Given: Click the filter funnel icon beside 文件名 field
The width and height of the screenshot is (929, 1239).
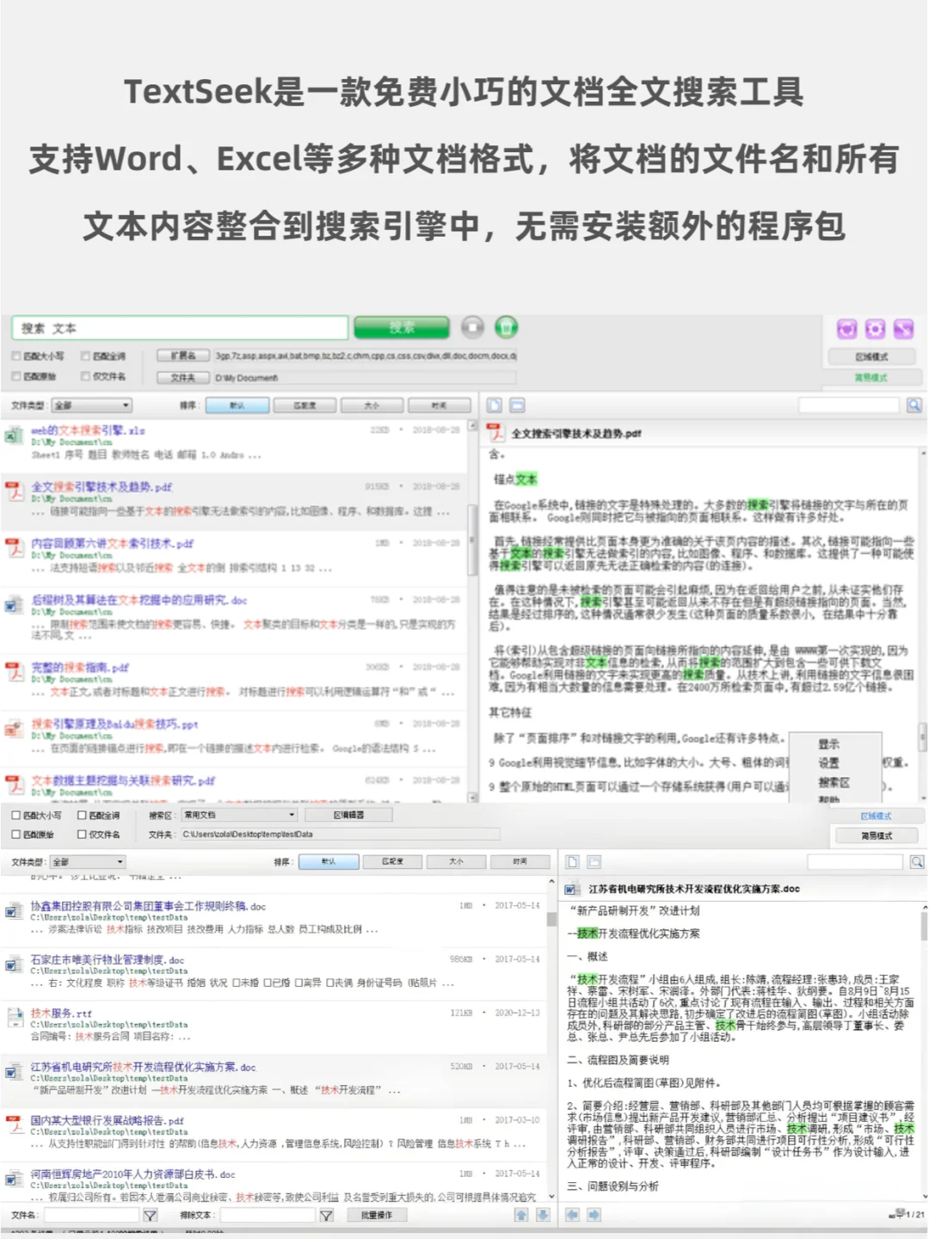Looking at the screenshot, I should coord(150,1215).
